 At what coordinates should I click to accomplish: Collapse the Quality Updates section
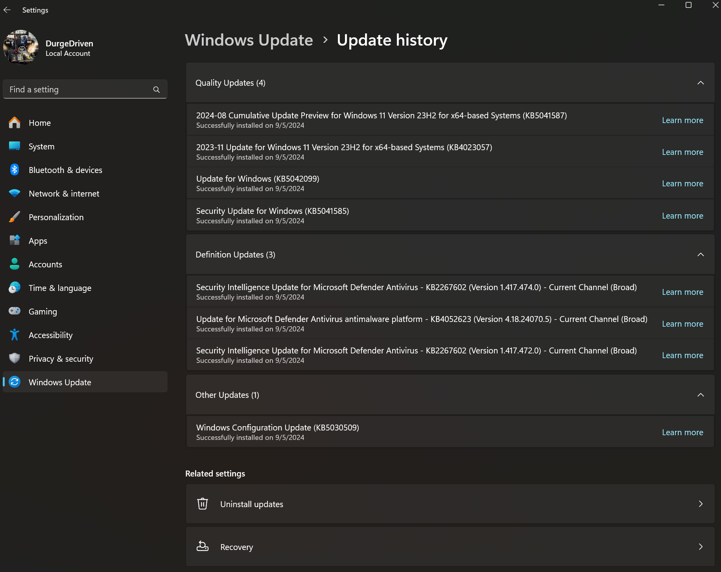701,83
